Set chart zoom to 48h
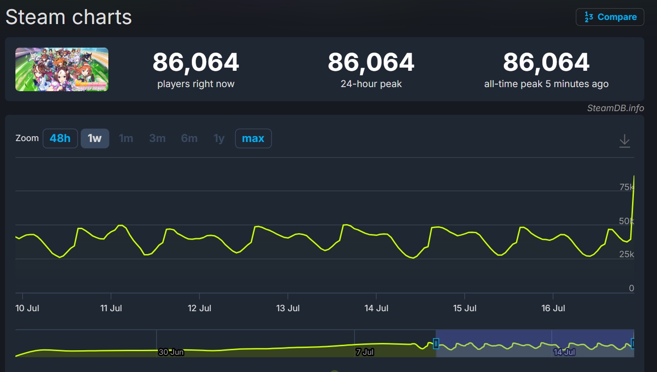The width and height of the screenshot is (657, 372). 60,138
